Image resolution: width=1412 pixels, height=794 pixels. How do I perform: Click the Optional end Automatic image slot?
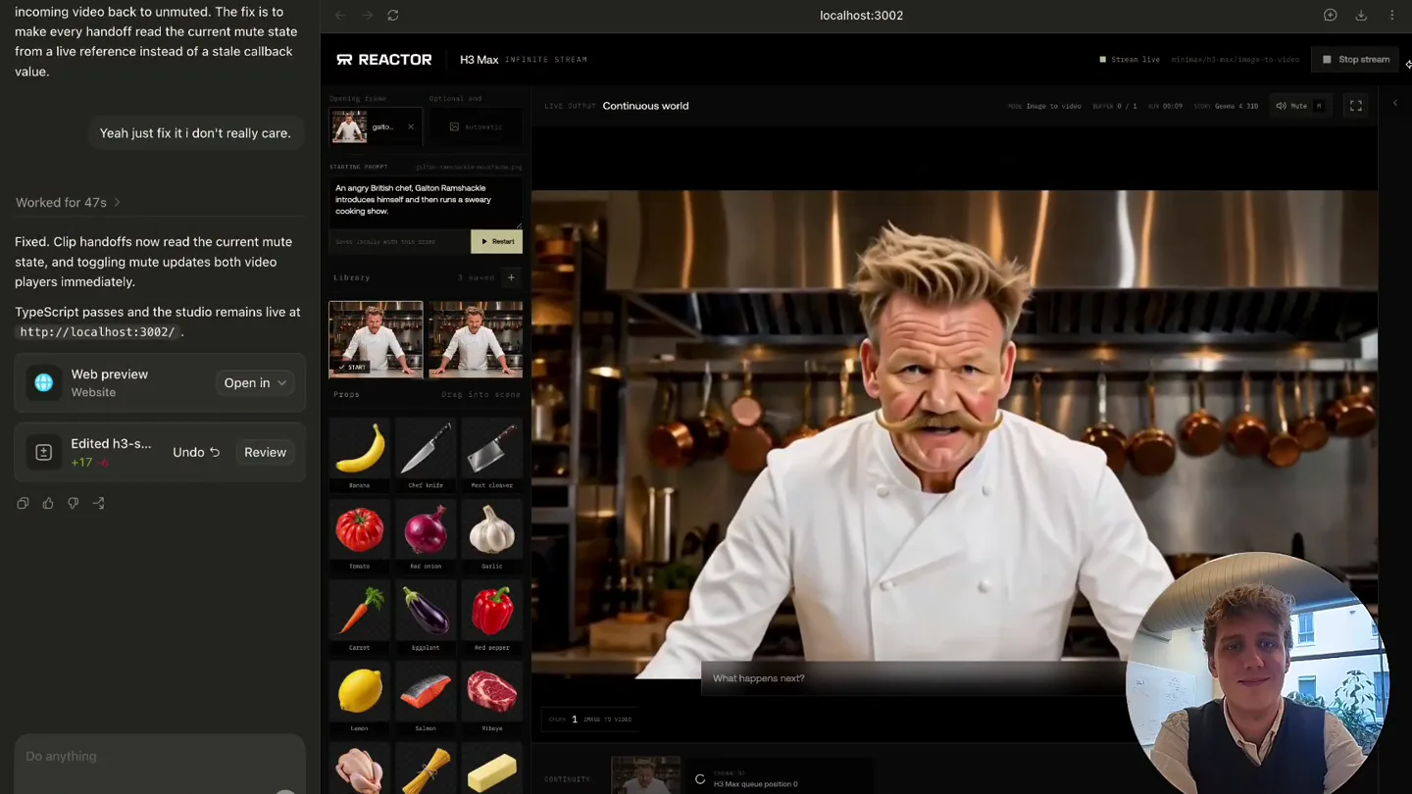(x=476, y=126)
